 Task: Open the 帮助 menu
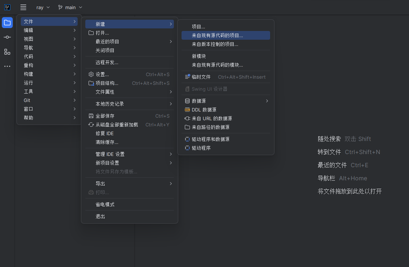point(49,118)
